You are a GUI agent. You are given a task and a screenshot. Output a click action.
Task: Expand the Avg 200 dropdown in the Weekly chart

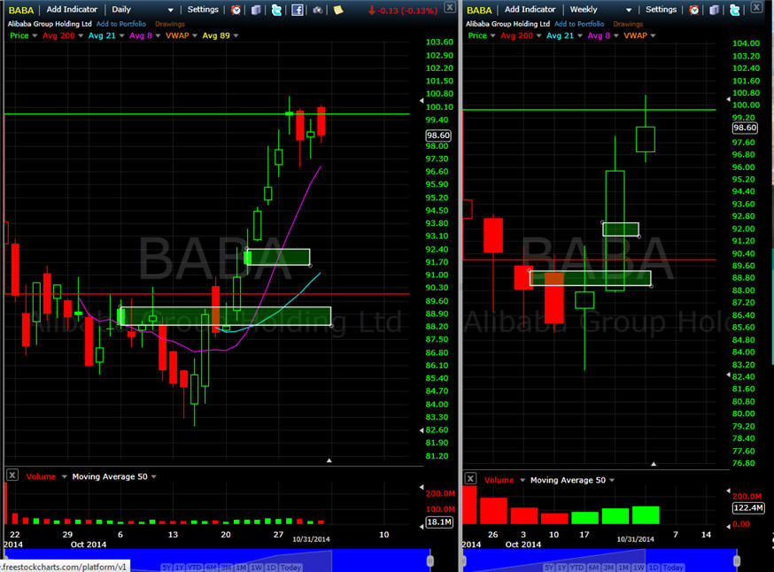point(538,35)
